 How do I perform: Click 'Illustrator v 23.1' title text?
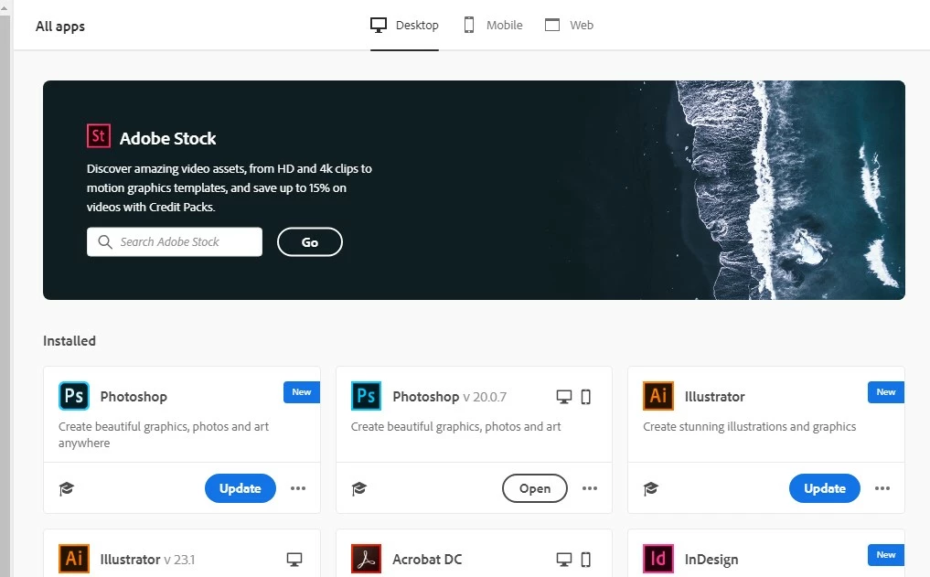(147, 560)
